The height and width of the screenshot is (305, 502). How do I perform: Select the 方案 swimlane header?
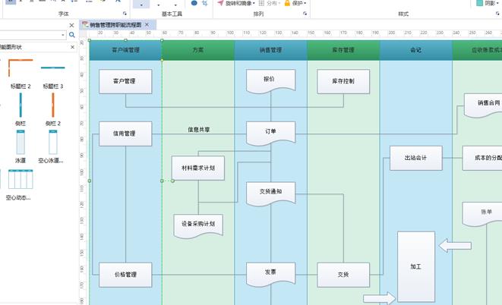point(198,50)
